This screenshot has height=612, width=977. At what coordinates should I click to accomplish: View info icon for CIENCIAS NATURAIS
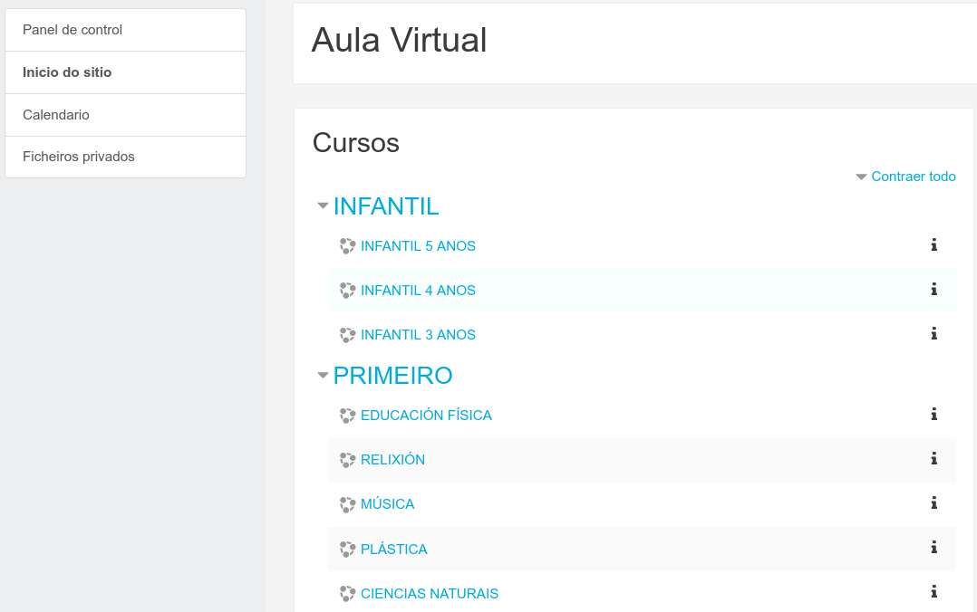[933, 591]
